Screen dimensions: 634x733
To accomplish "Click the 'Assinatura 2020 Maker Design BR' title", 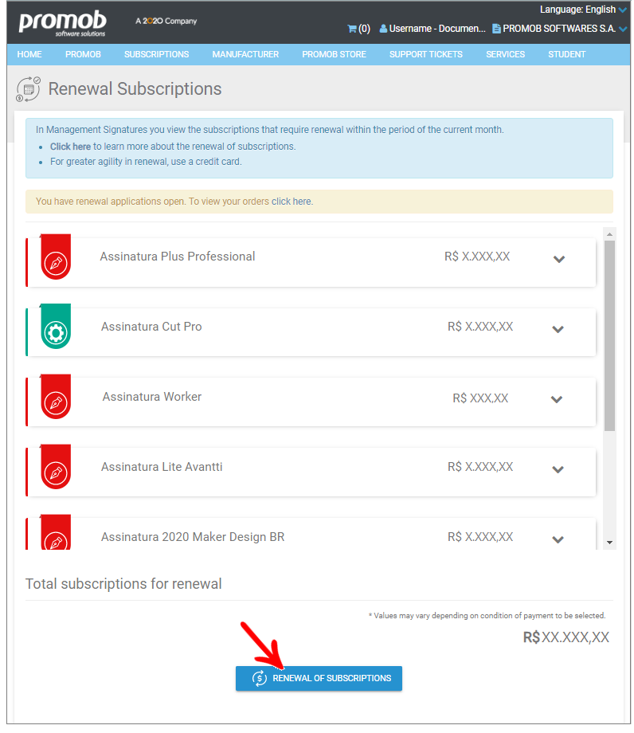I will click(x=193, y=537).
